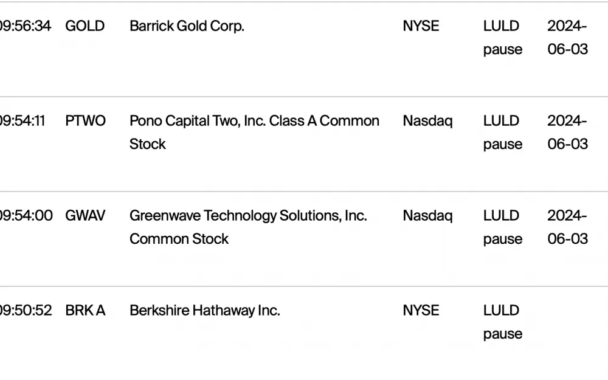Click the PTWO ticker symbol

pyautogui.click(x=85, y=120)
